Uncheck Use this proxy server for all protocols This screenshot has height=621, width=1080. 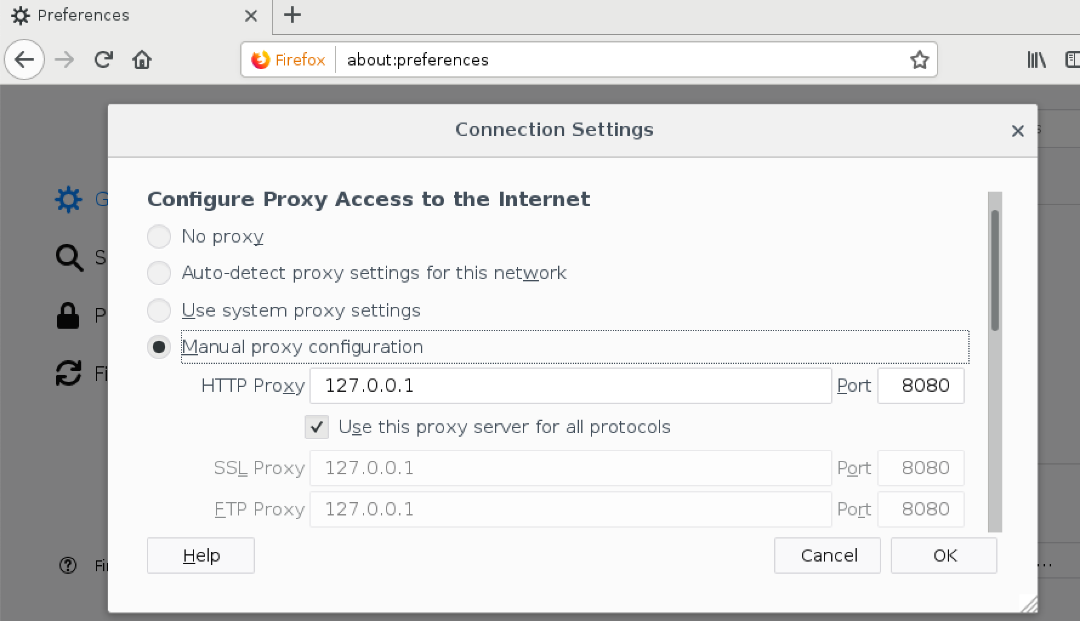pyautogui.click(x=317, y=427)
